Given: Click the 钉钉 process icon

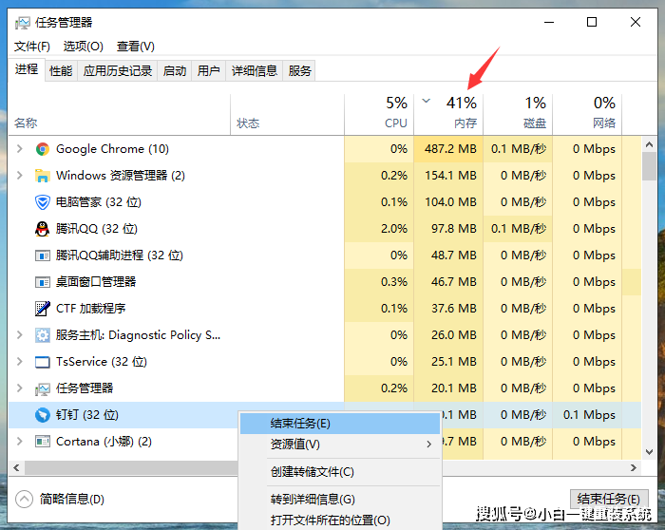Looking at the screenshot, I should (x=43, y=415).
